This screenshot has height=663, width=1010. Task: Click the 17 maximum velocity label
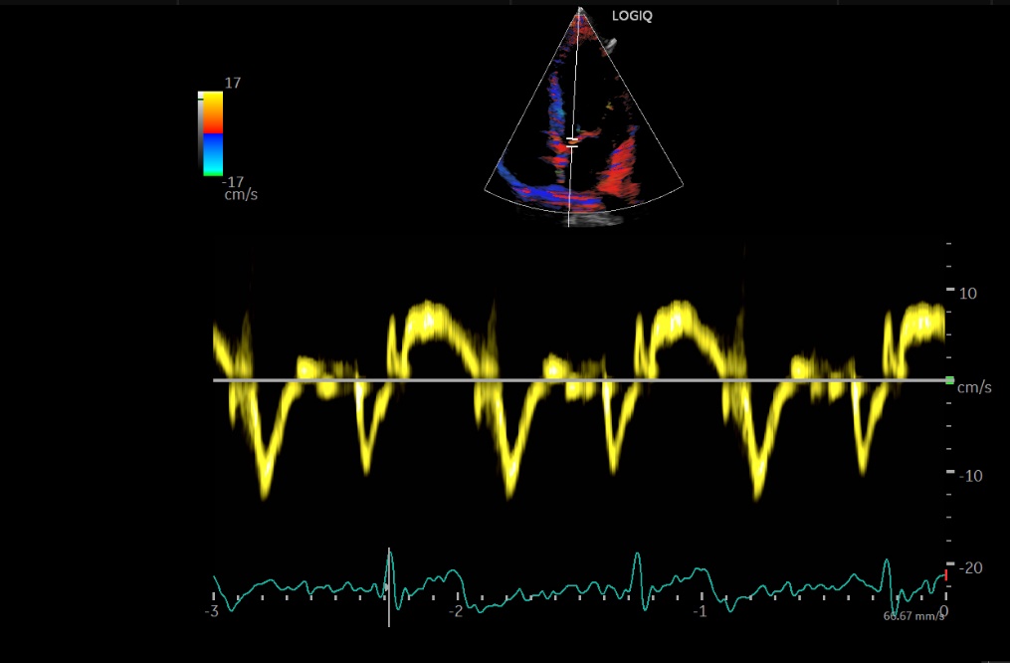[x=233, y=84]
